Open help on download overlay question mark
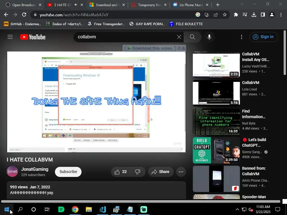This screenshot has width=287, height=215. pos(179,48)
